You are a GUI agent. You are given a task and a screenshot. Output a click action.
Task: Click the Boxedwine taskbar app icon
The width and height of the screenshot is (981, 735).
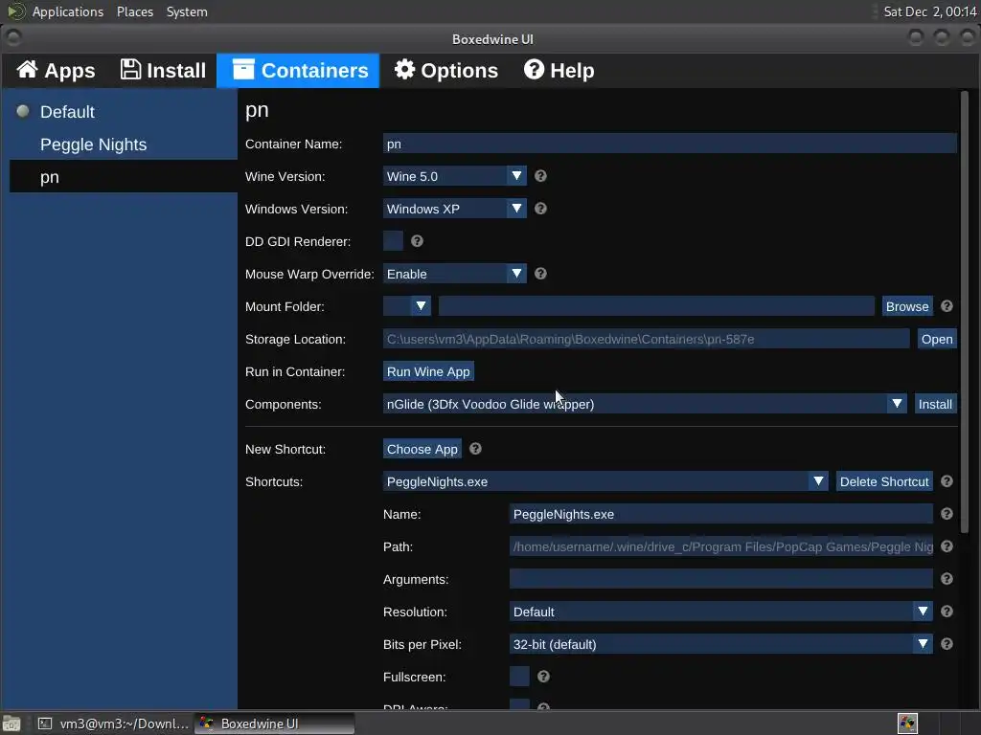(207, 724)
